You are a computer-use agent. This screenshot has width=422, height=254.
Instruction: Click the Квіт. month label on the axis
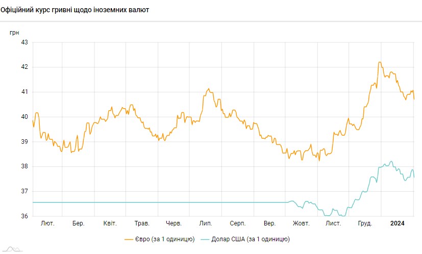coord(110,223)
